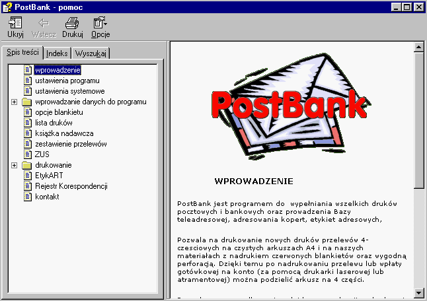Image resolution: width=427 pixels, height=301 pixels.
Task: Click folder icon of wprowadzanie danych do programu
Action: tap(26, 102)
